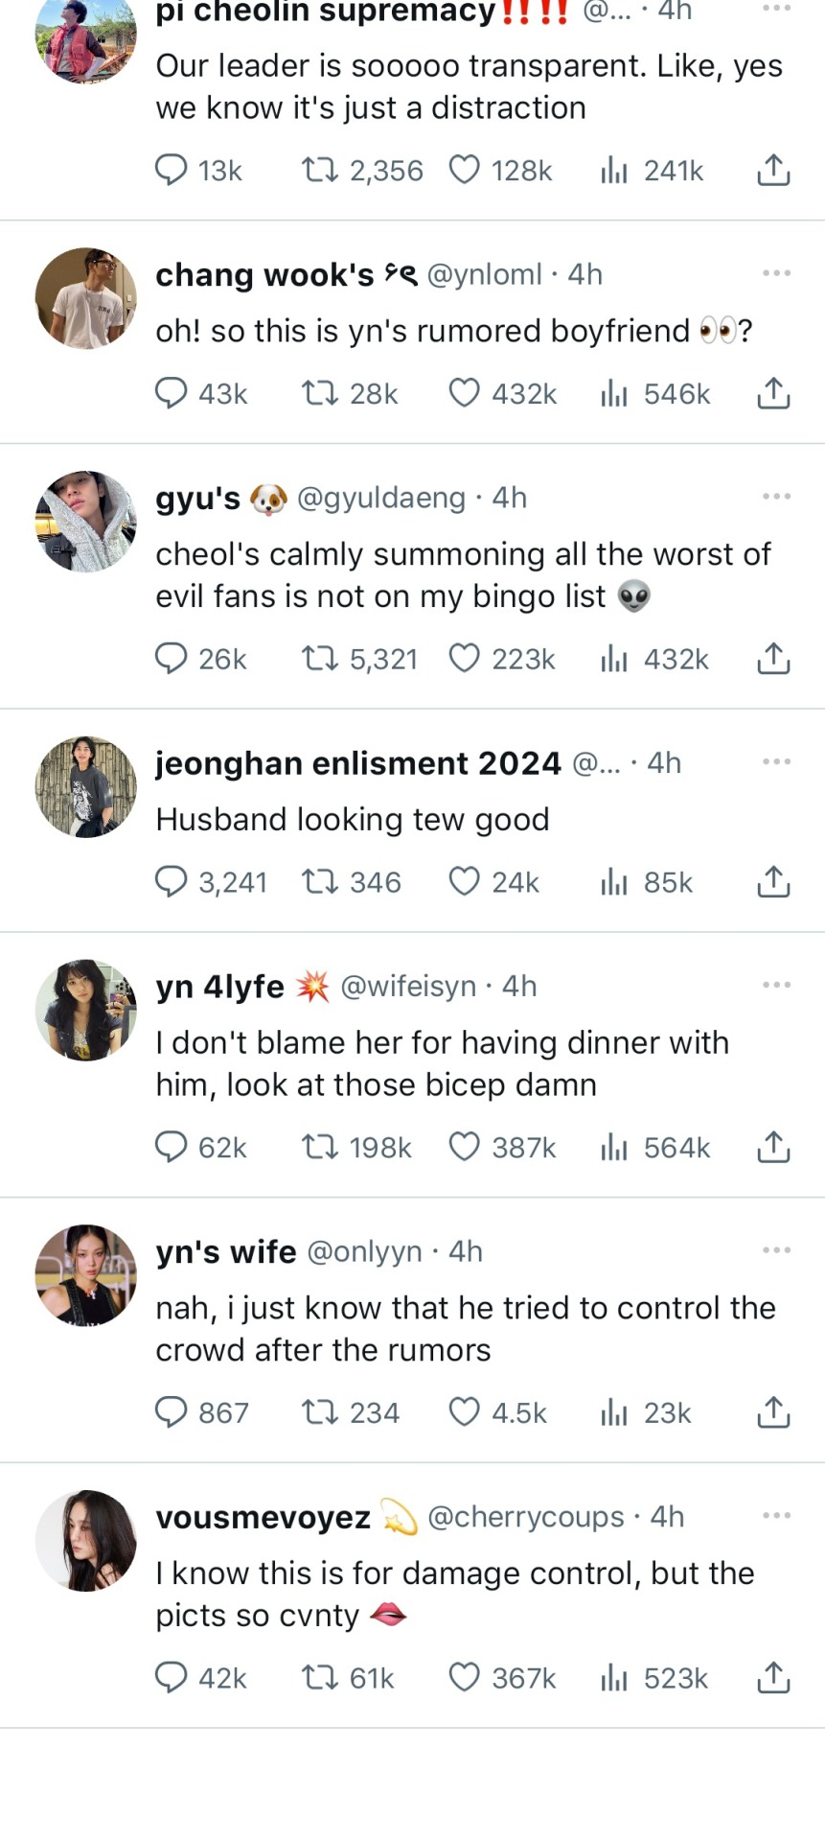Open the 'yn's wife' display name
This screenshot has height=1841, width=825.
click(226, 1251)
